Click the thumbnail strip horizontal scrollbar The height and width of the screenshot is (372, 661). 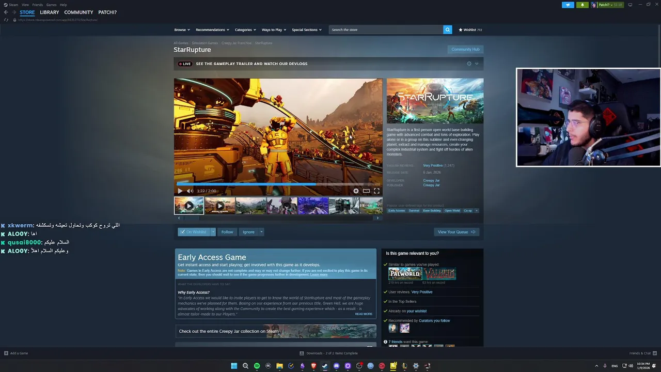coord(278,218)
